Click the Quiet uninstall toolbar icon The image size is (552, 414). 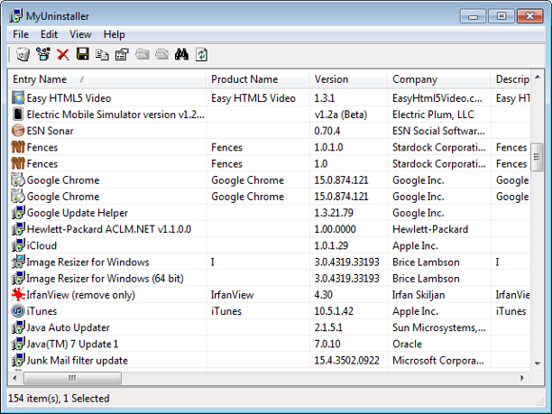43,54
